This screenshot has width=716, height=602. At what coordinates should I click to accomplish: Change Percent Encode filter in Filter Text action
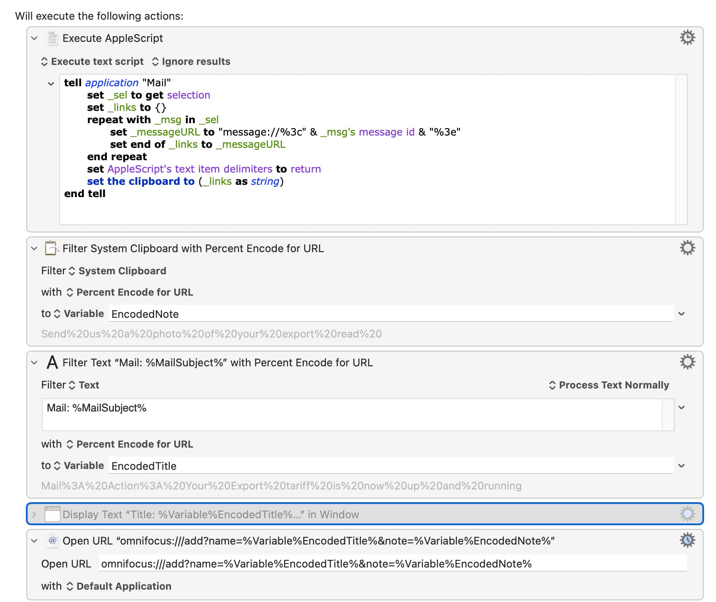(130, 444)
